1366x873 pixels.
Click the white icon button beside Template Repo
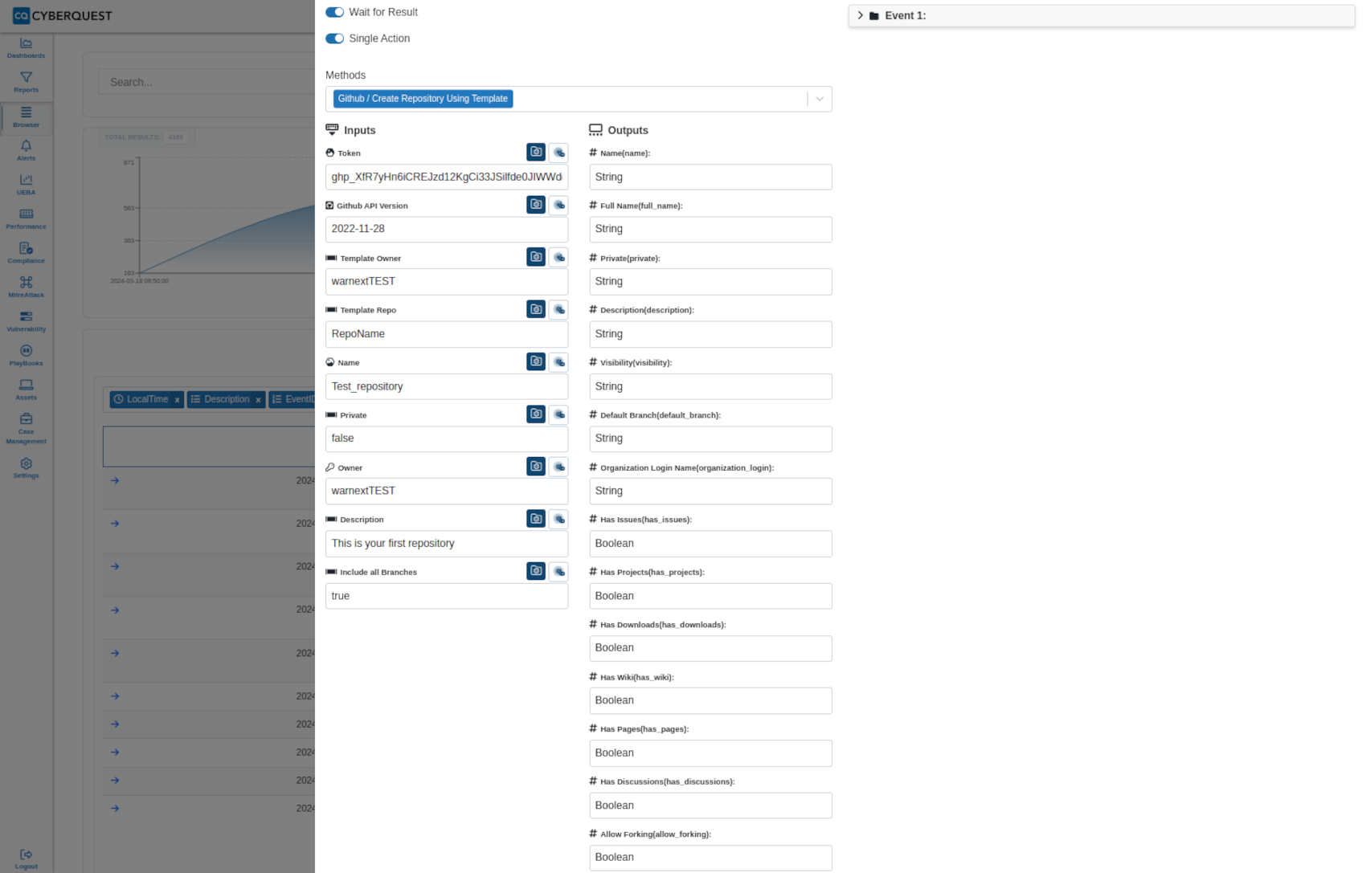[x=558, y=309]
